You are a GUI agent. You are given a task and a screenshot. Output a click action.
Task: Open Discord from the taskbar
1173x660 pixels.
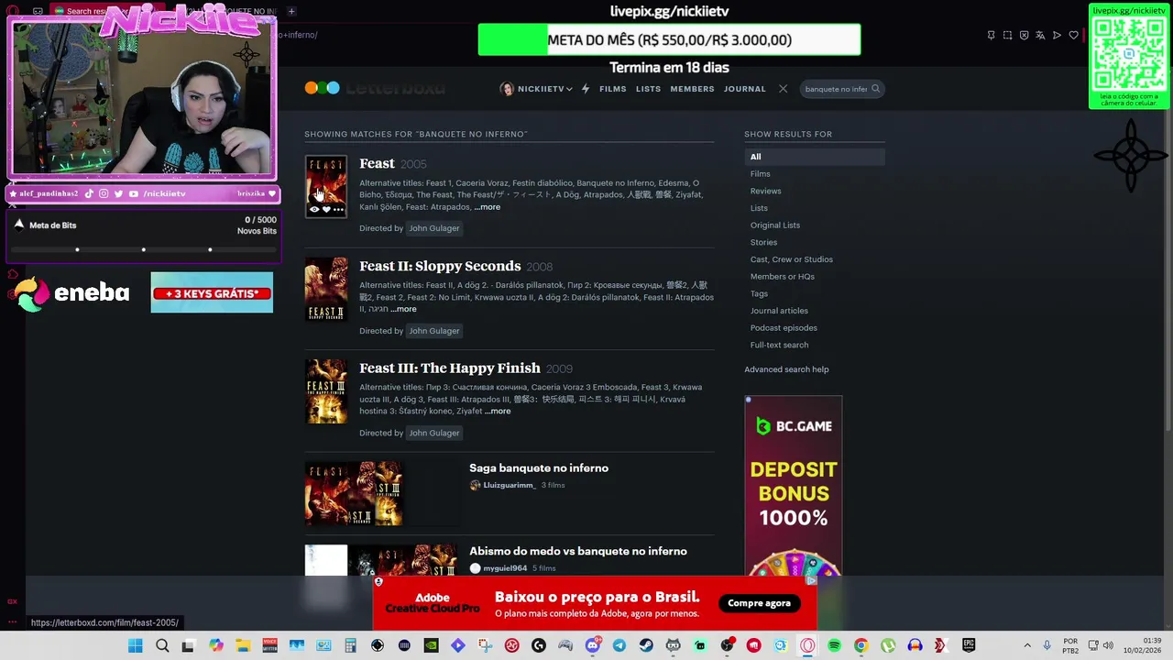pyautogui.click(x=592, y=645)
